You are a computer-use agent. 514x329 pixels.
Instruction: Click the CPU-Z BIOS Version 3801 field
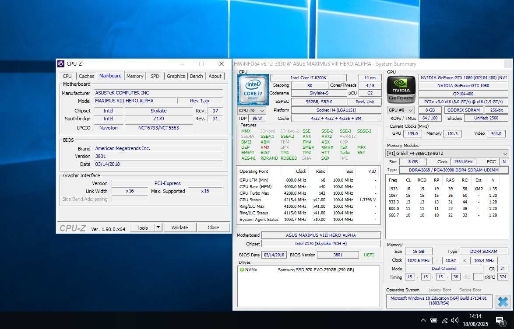coord(158,156)
